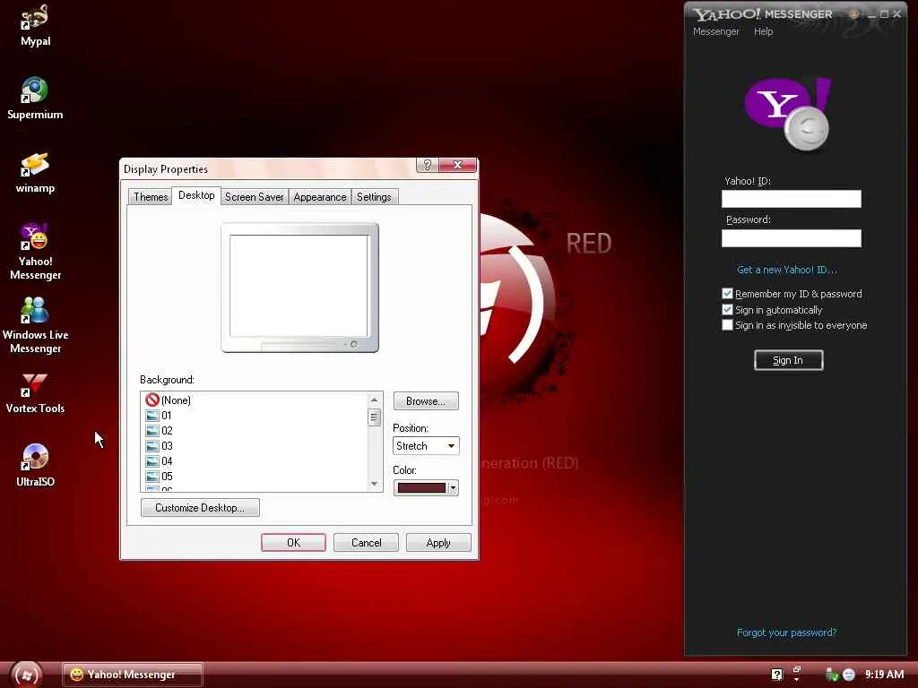Close the Yahoo! Messenger window

(x=896, y=14)
